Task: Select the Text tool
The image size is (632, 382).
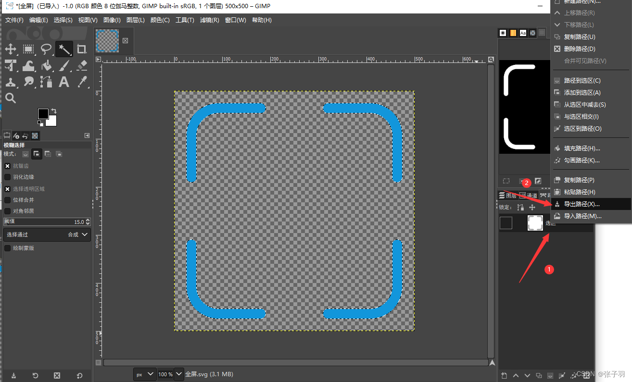Action: click(64, 82)
